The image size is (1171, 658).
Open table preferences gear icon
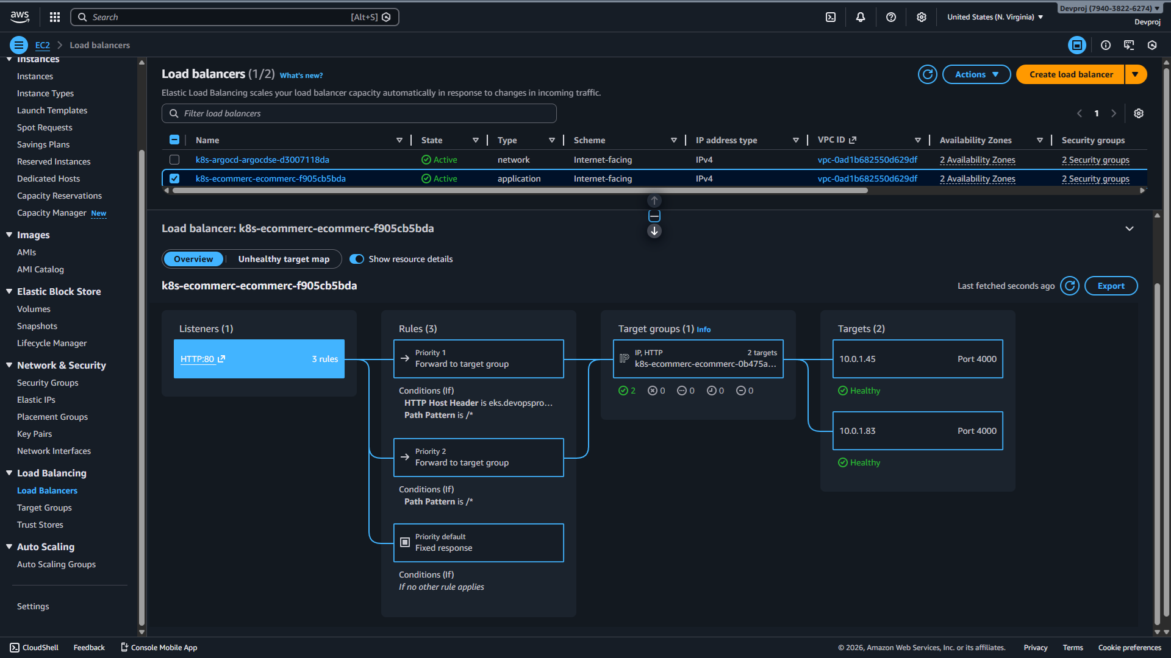coord(1139,113)
